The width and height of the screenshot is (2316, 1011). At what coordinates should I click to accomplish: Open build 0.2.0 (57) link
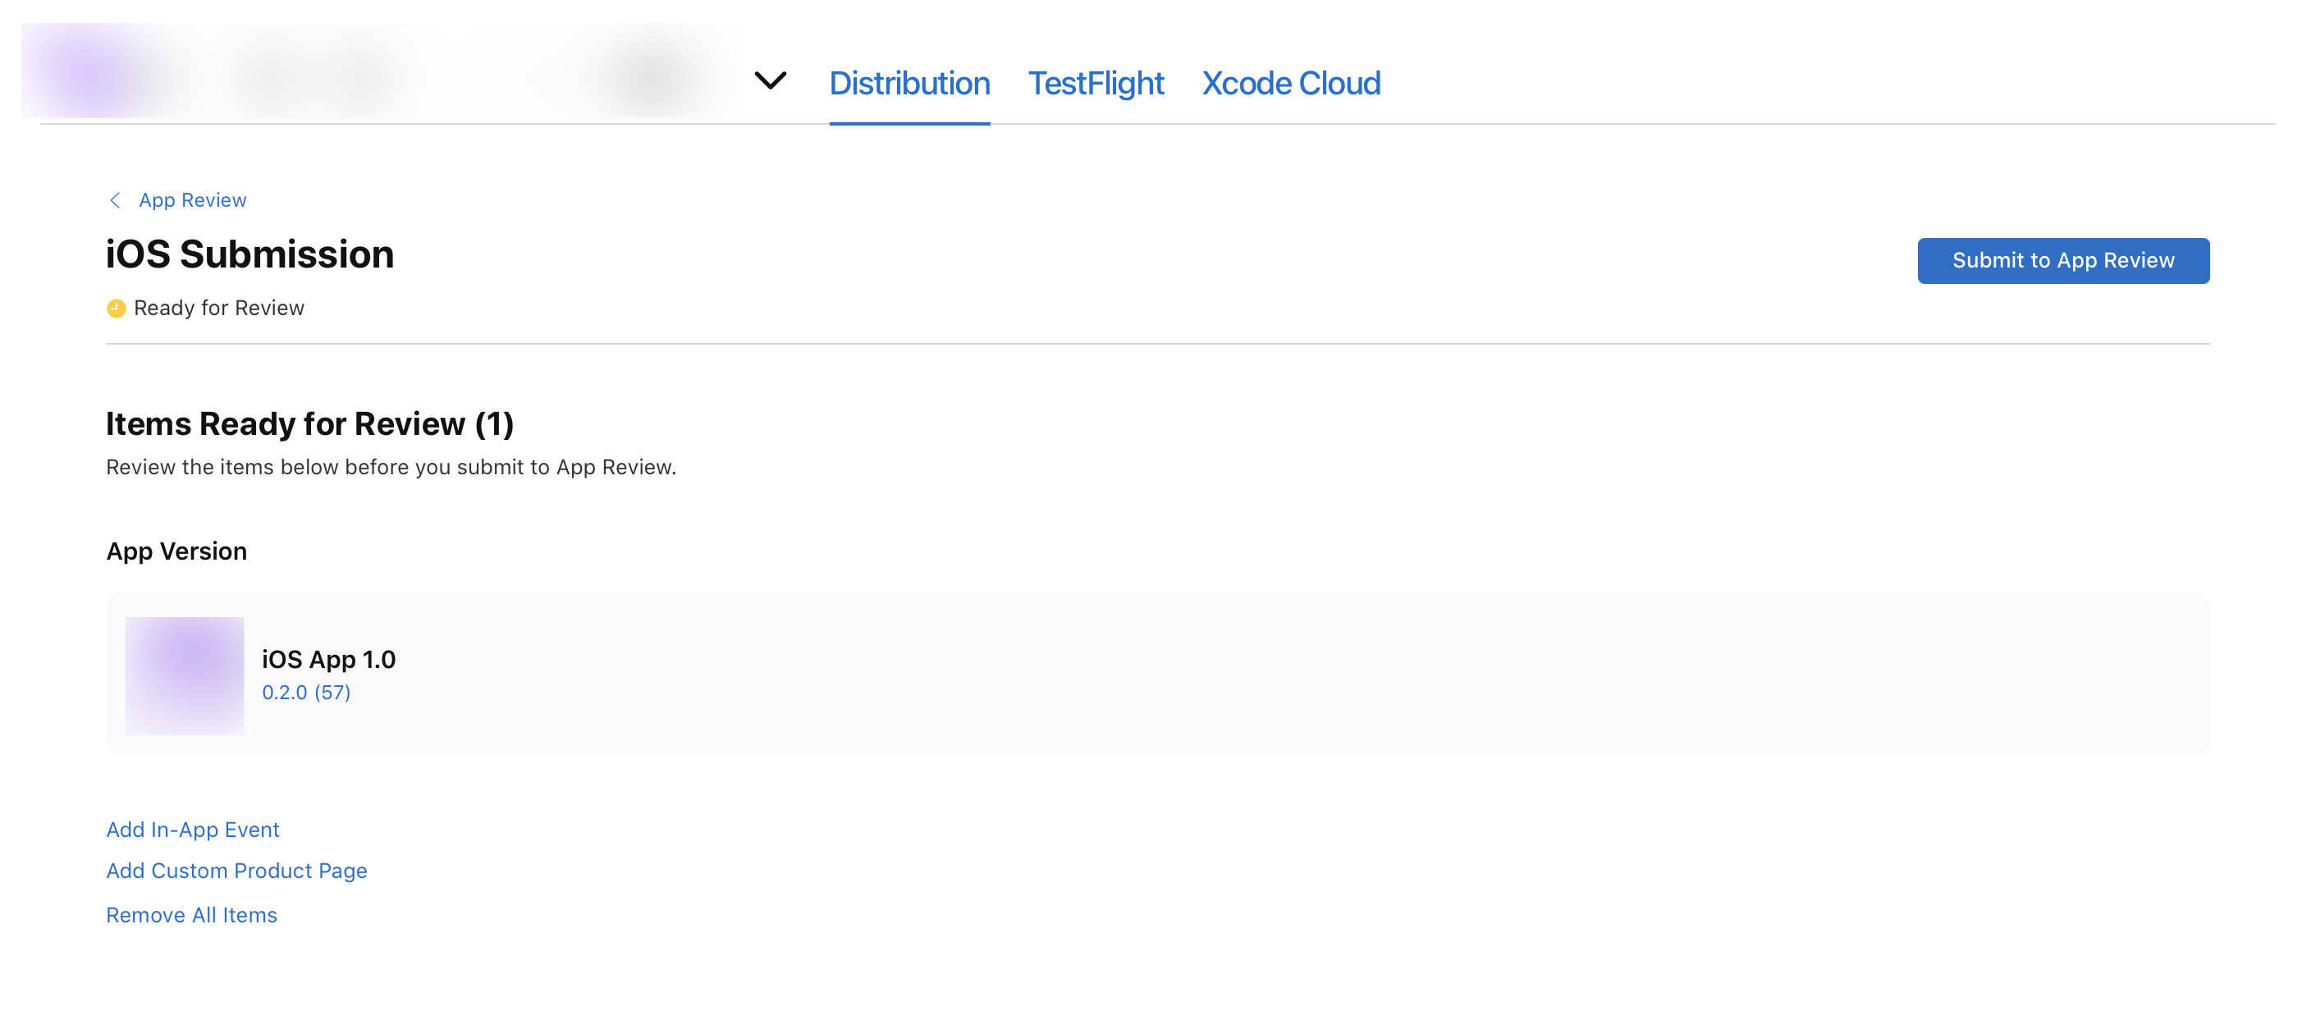click(x=305, y=692)
